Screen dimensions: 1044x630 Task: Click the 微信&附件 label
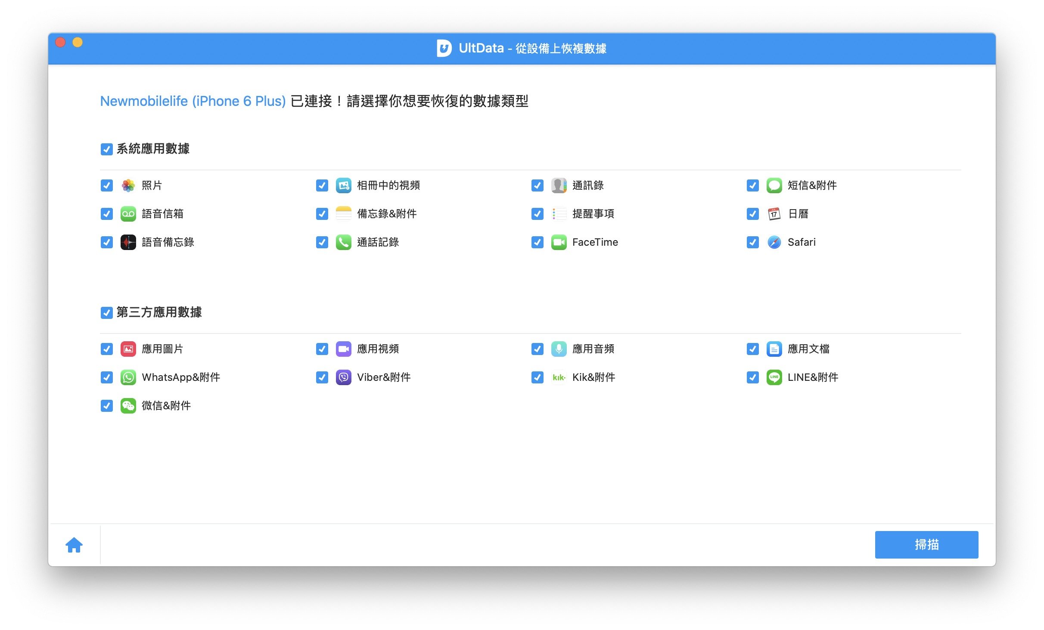166,406
